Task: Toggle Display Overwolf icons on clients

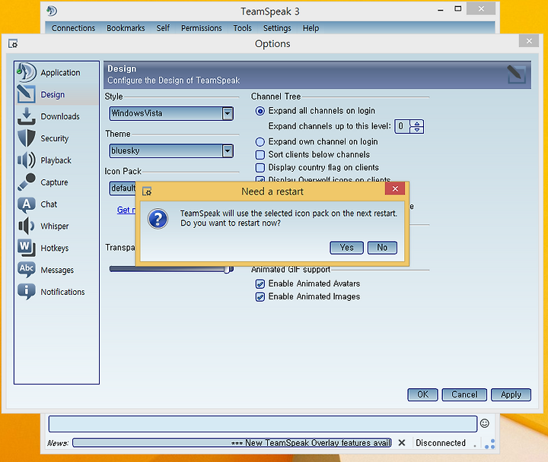Action: 260,179
